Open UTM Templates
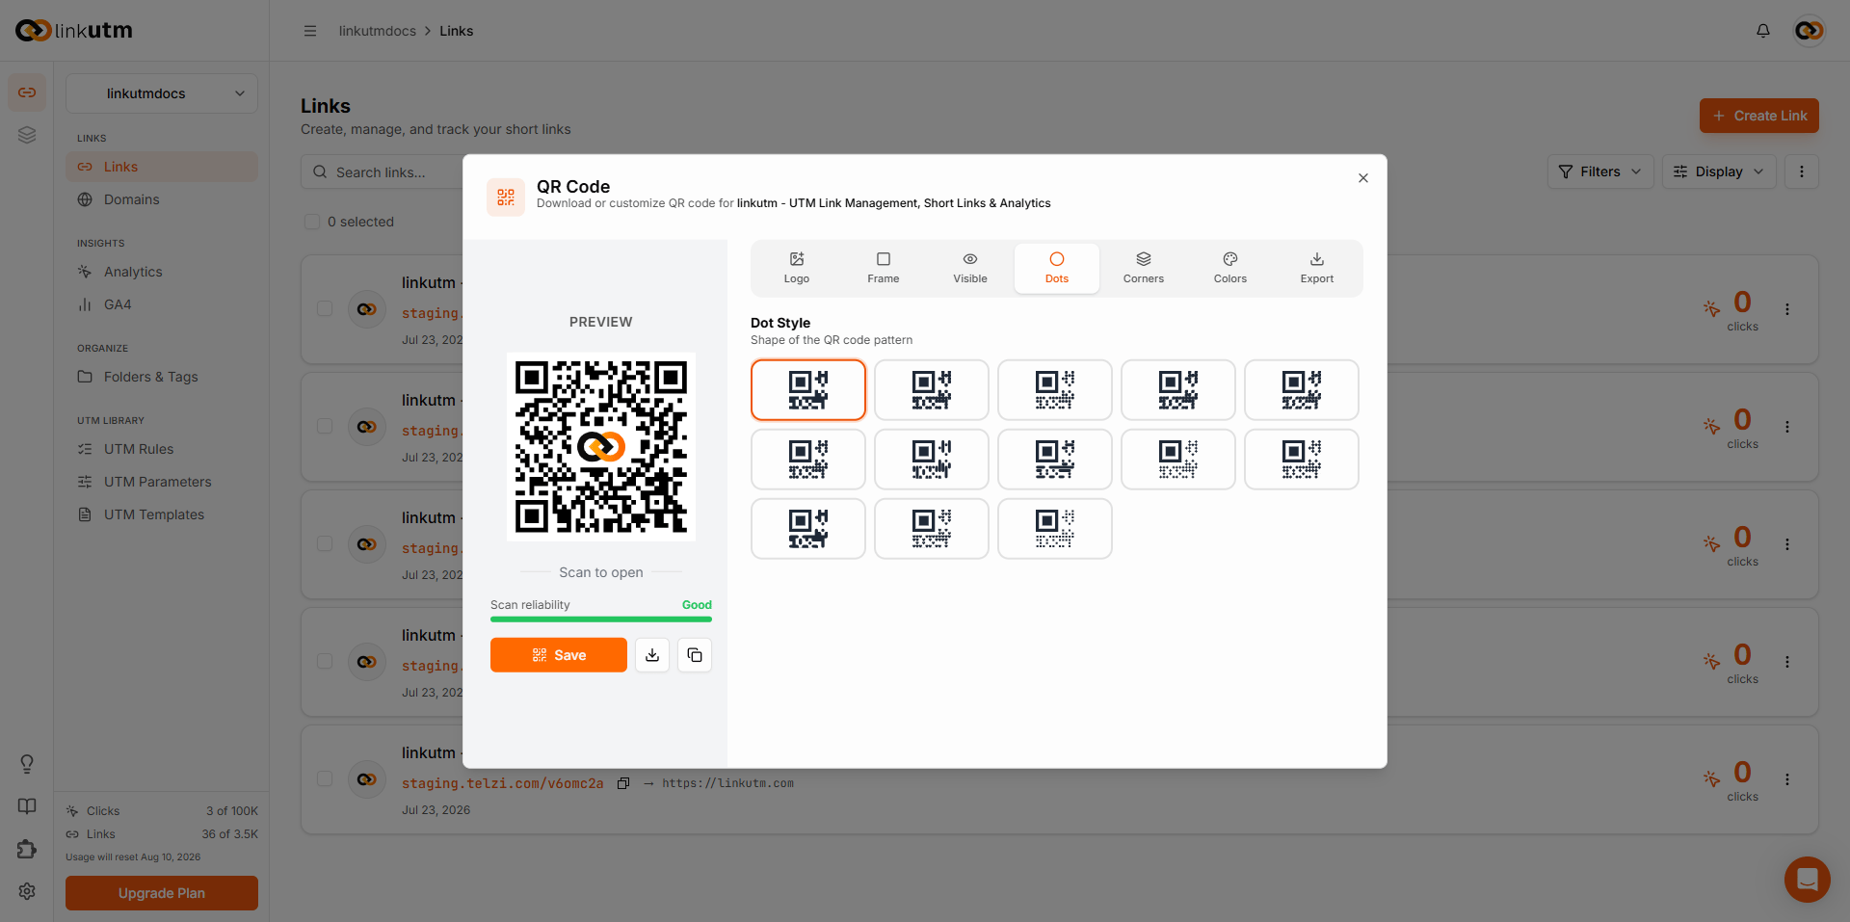The width and height of the screenshot is (1850, 922). tap(162, 514)
